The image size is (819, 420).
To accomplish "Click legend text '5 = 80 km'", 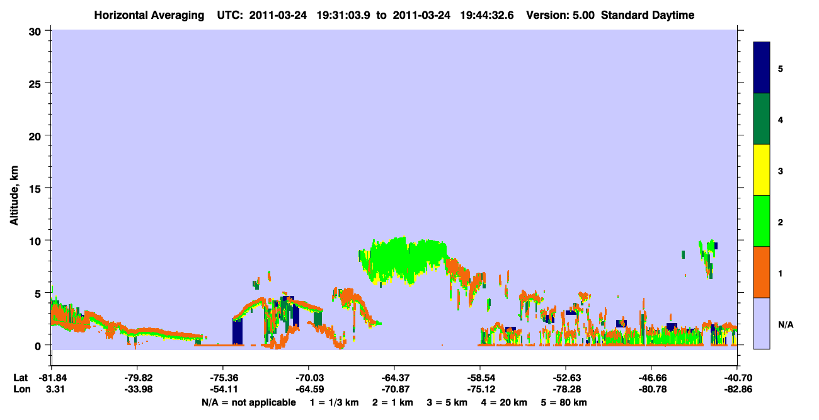I will [564, 402].
